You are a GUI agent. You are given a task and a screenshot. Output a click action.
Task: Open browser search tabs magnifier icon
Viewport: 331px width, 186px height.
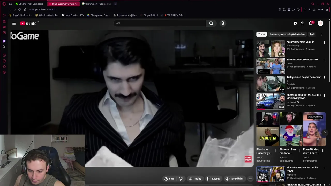point(313,4)
